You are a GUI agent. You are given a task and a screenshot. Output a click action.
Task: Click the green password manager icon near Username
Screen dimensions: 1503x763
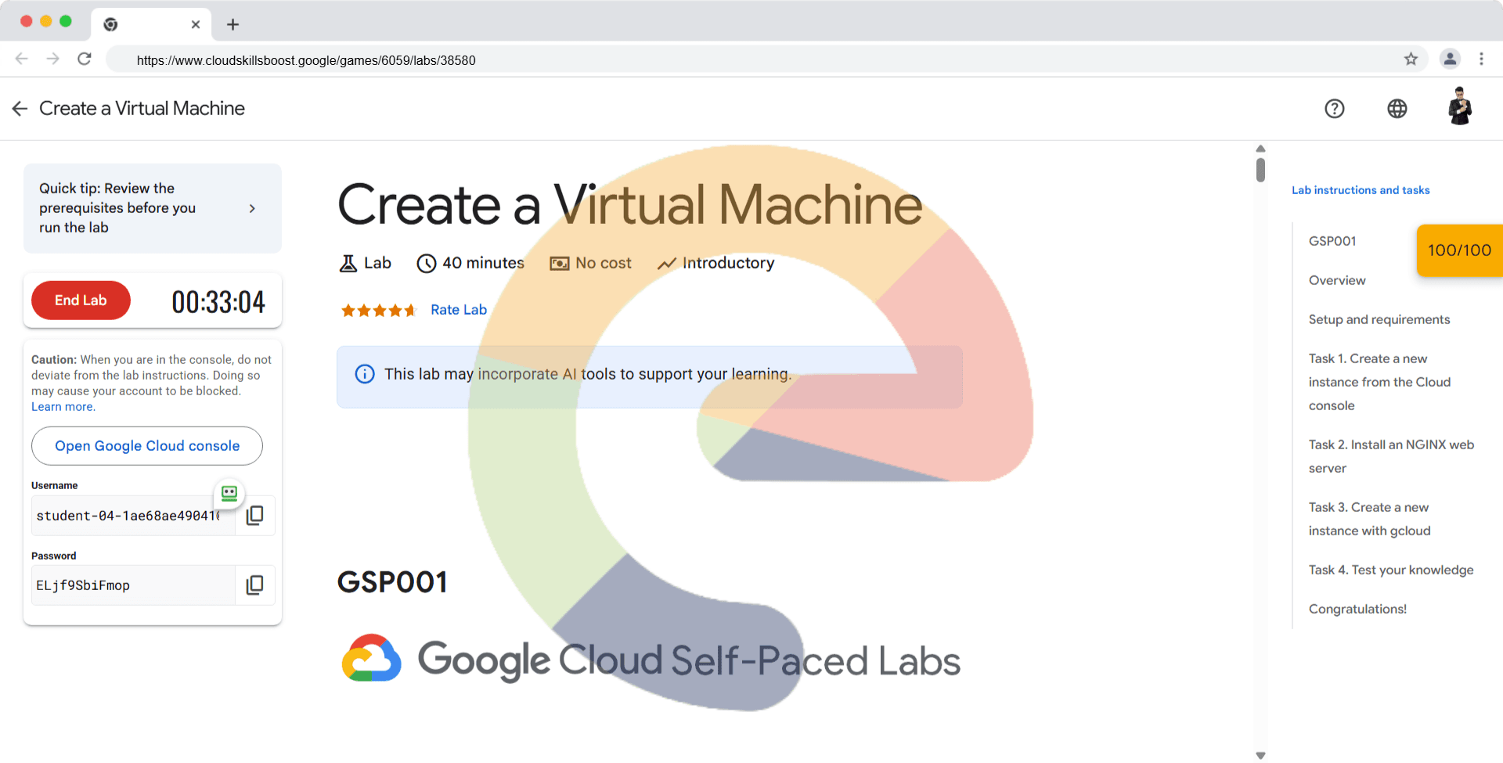pyautogui.click(x=229, y=493)
